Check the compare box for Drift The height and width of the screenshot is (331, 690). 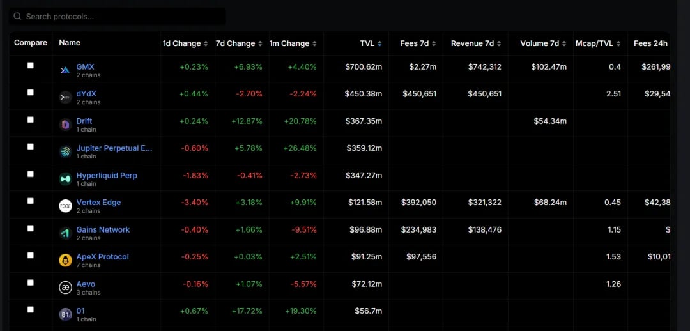31,119
